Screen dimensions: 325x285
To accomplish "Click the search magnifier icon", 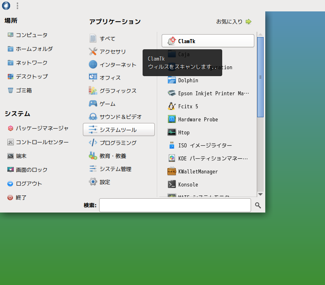I will tap(258, 206).
